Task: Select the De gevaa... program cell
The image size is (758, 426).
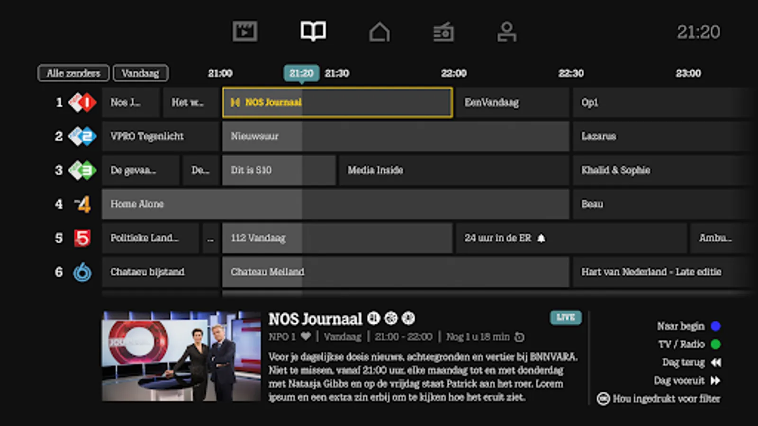Action: (141, 170)
